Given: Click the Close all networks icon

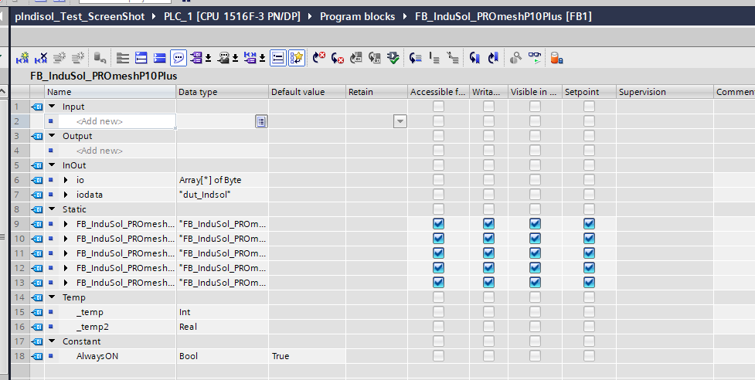Looking at the screenshot, I should coord(159,58).
